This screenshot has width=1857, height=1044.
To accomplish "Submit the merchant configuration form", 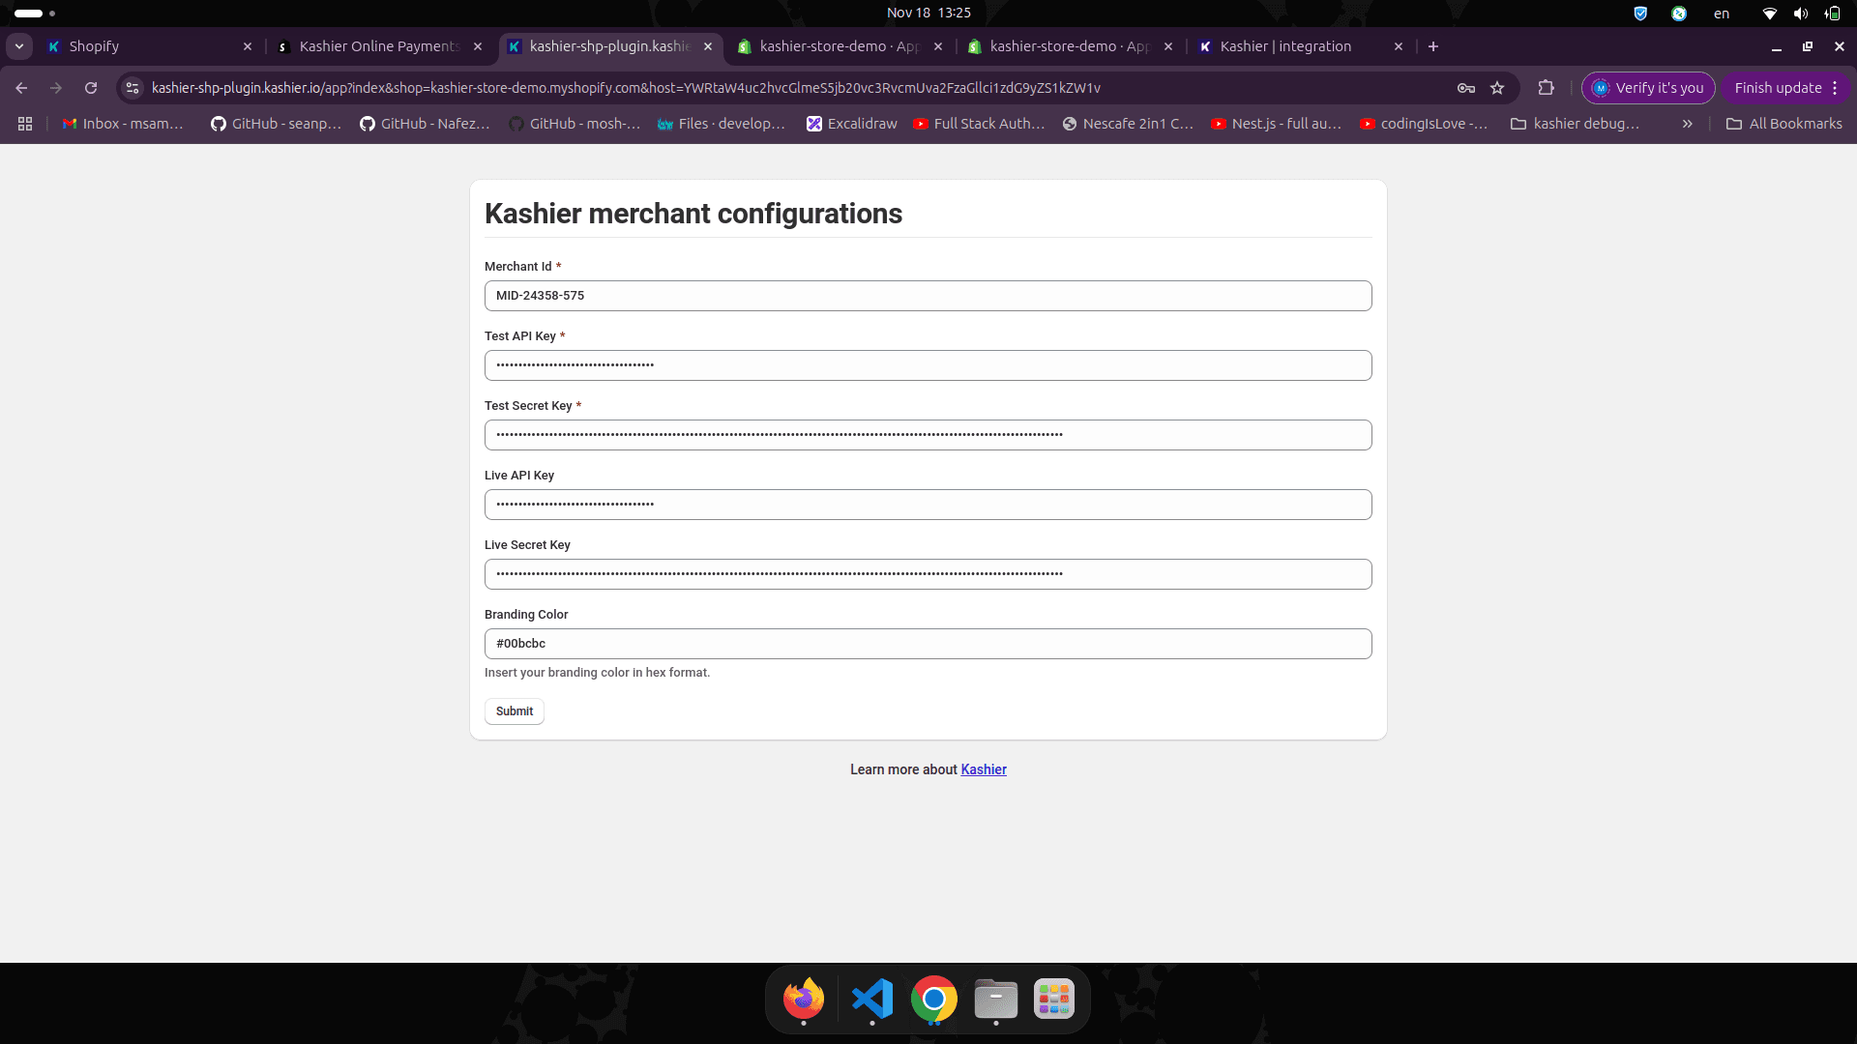I will 515,711.
